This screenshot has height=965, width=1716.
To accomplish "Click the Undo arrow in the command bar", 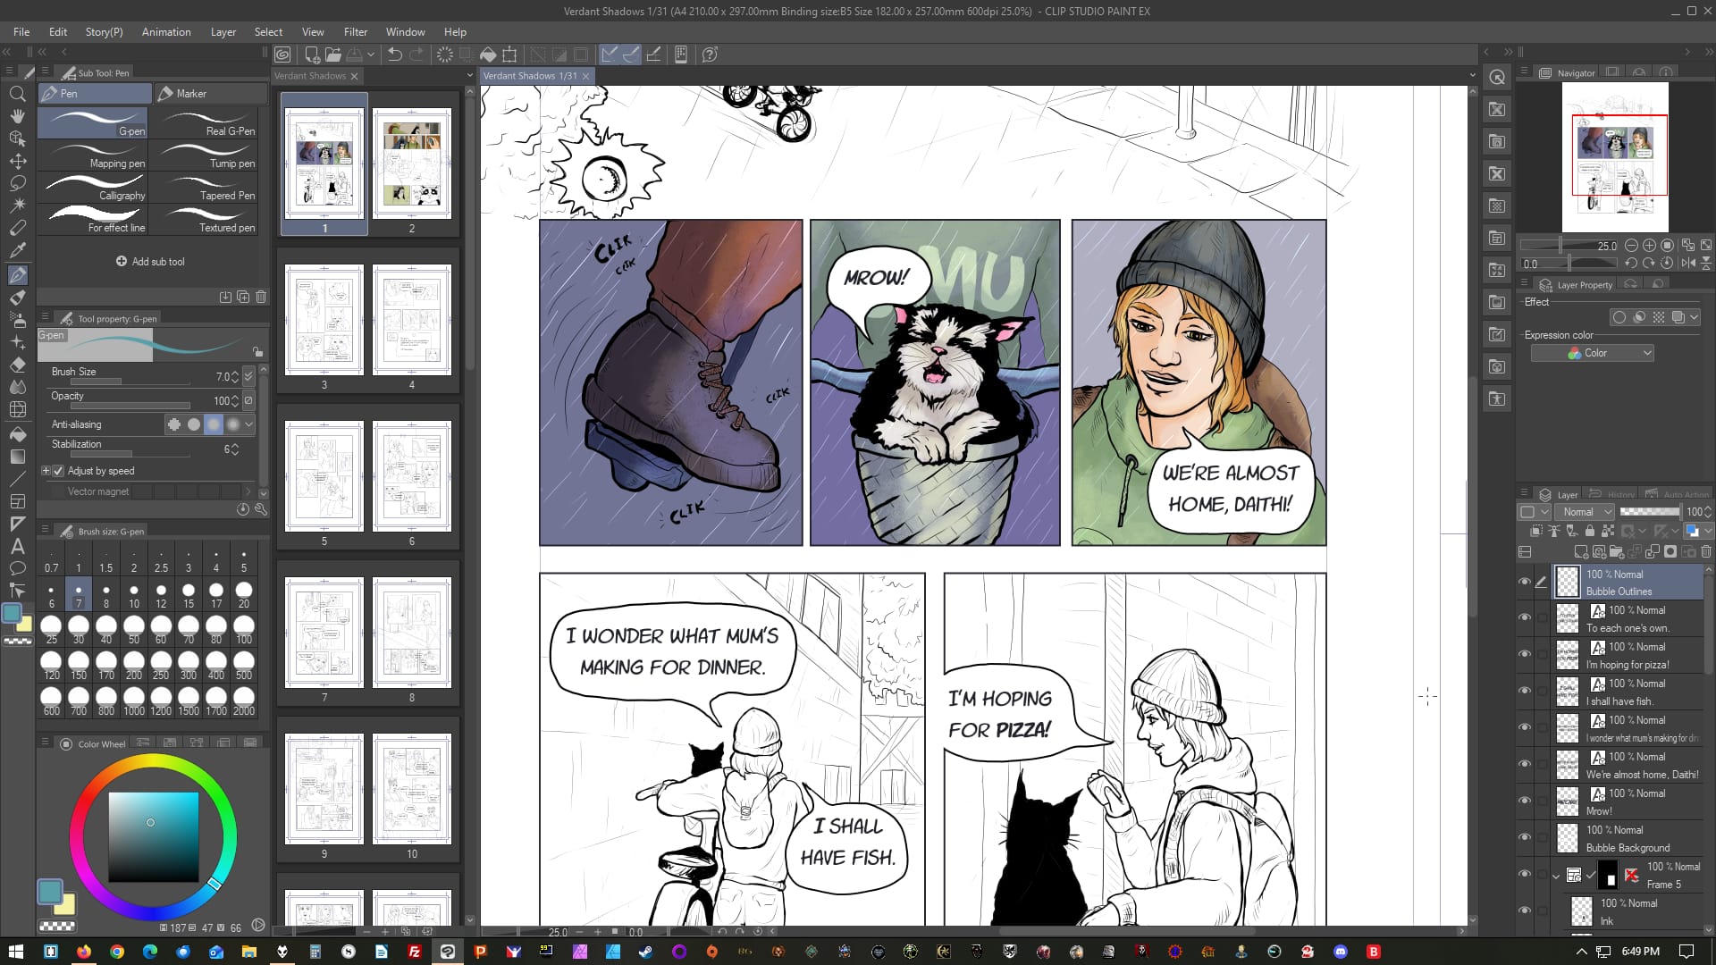I will point(394,55).
